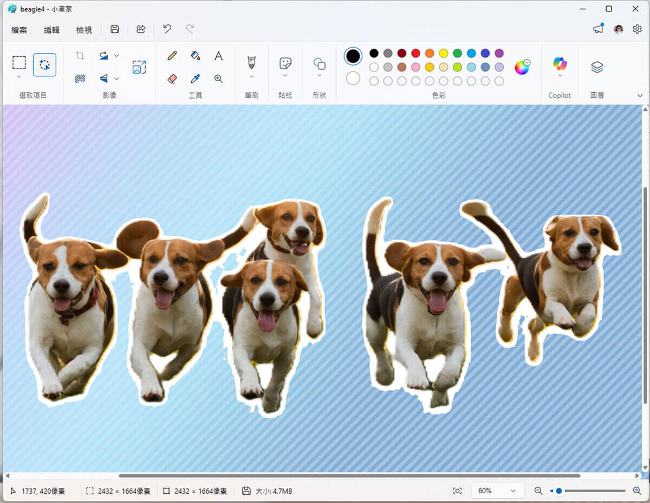Image resolution: width=650 pixels, height=503 pixels.
Task: Toggle the free-form selection tool
Action: [x=44, y=65]
